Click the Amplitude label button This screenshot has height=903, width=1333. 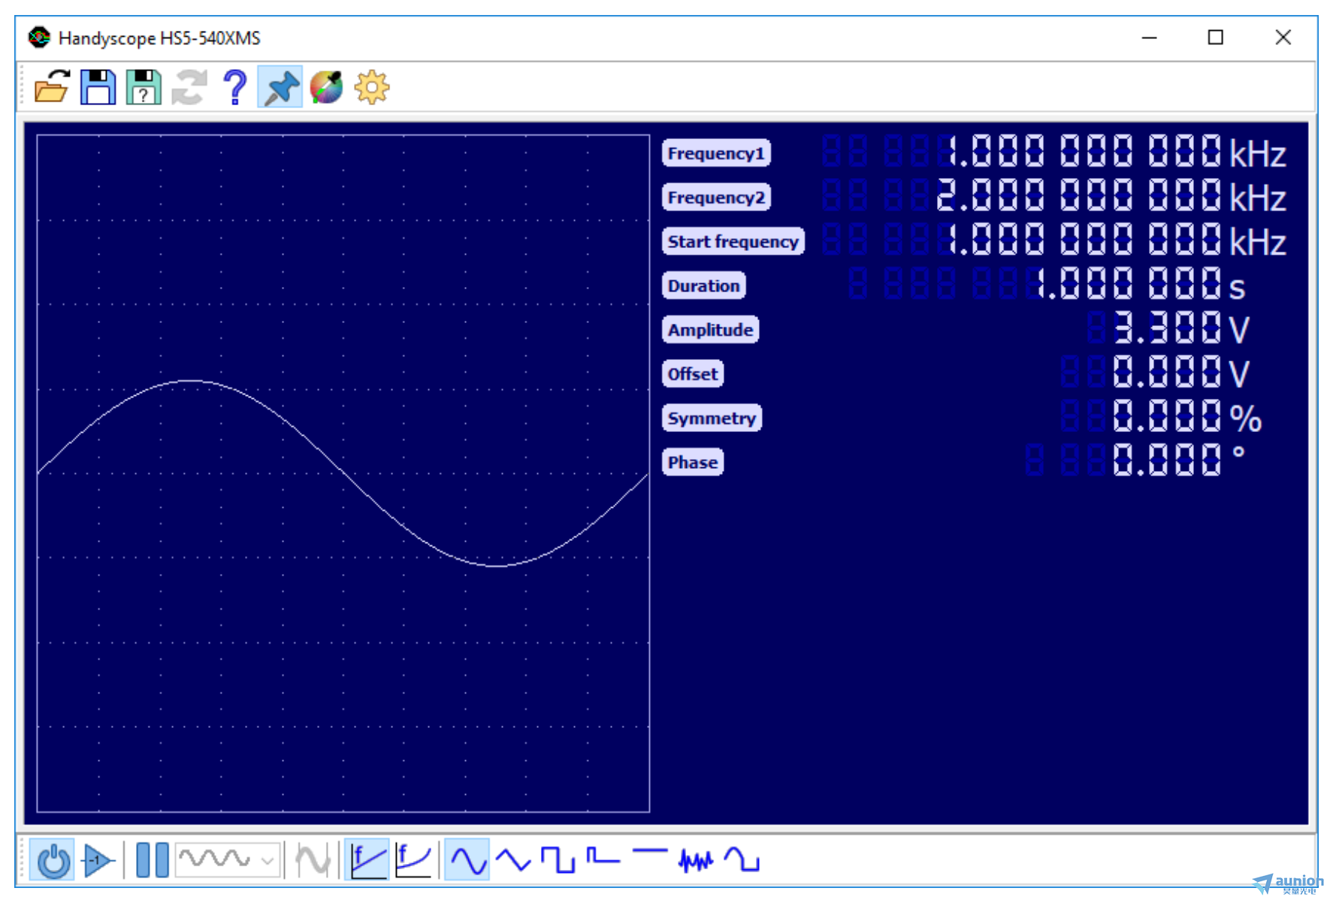[710, 330]
